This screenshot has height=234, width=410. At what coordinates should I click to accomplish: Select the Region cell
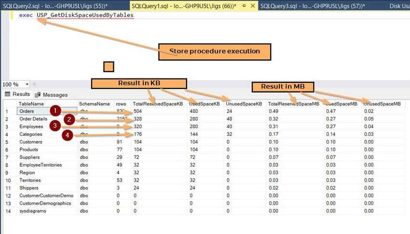[47, 173]
